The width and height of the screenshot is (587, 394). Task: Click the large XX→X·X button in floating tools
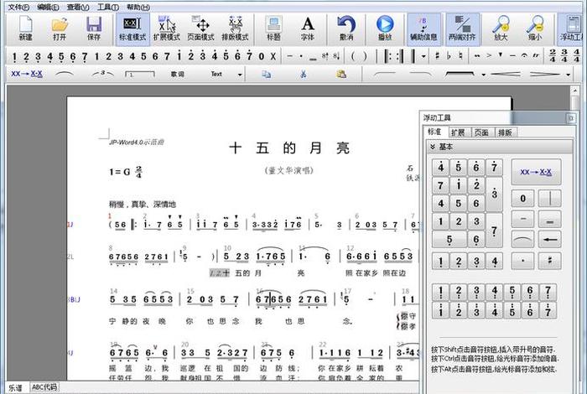click(536, 172)
